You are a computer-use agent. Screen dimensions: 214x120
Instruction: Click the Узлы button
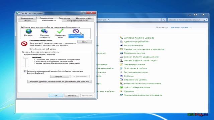click(x=85, y=42)
